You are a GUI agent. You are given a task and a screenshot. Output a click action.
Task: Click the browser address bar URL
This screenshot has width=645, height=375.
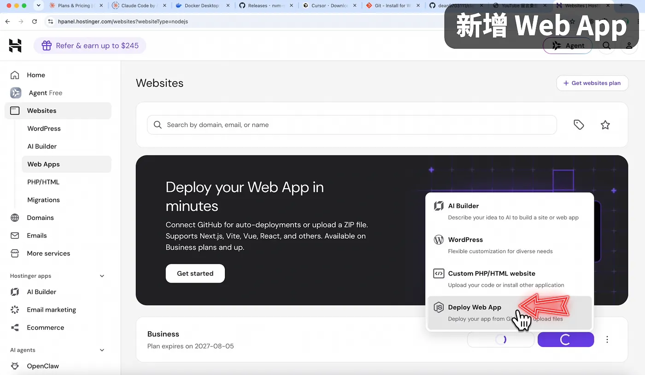click(123, 22)
